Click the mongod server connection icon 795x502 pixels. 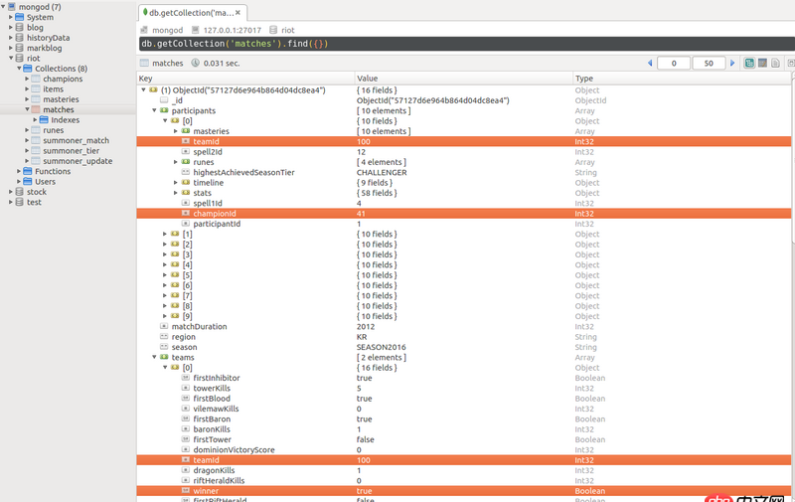click(x=10, y=7)
